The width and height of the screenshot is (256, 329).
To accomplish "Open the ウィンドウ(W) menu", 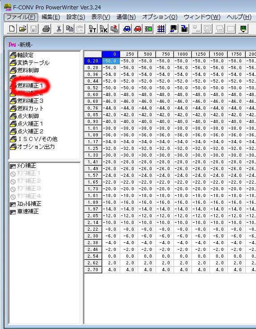I will pos(202,17).
